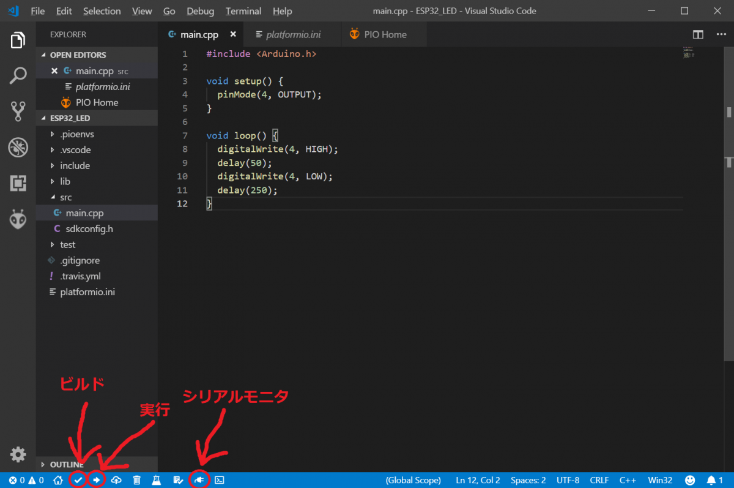Clean the project with the trash icon

coord(137,480)
